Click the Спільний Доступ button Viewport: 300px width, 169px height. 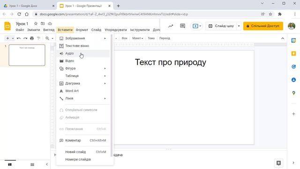tap(263, 26)
